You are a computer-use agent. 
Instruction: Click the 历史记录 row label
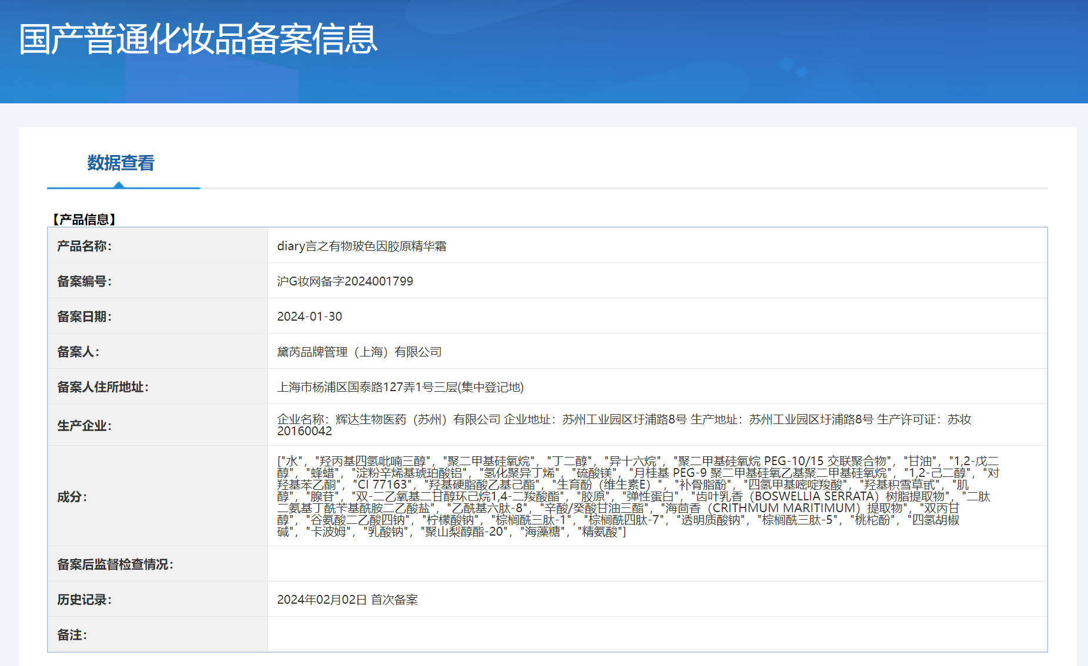click(84, 600)
